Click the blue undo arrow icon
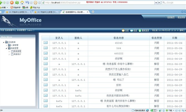The width and height of the screenshot is (186, 112). click(x=27, y=2)
